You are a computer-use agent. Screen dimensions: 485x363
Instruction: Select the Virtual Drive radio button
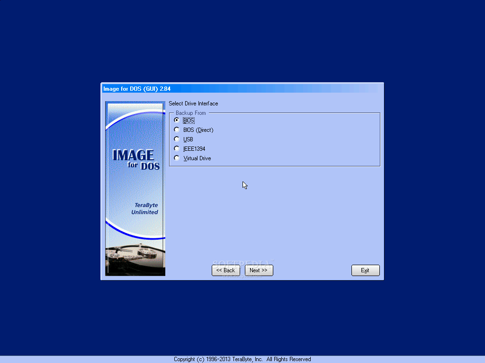pos(177,158)
